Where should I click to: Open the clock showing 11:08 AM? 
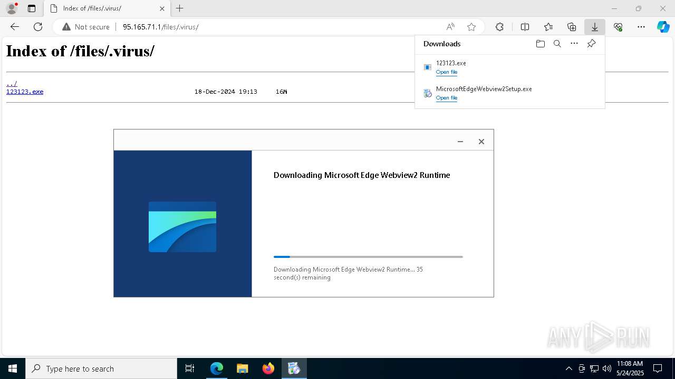[x=630, y=368]
